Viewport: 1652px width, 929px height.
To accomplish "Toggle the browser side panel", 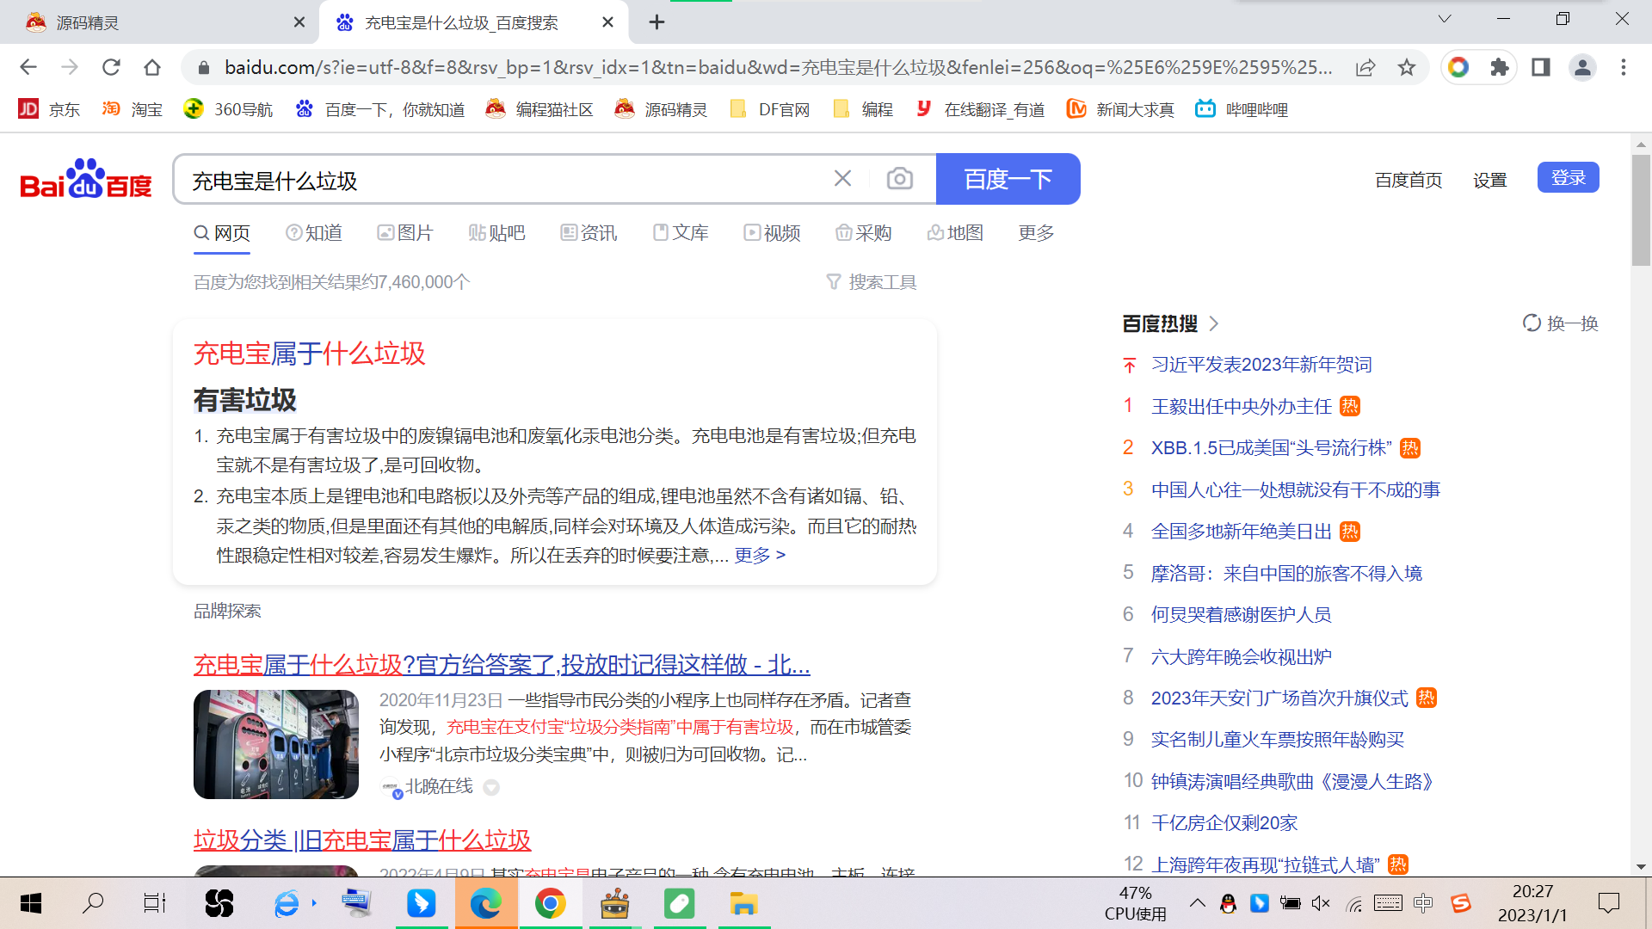I will click(1541, 67).
